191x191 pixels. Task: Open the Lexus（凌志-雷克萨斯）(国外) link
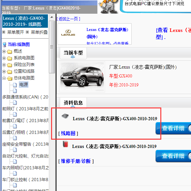click(107, 33)
